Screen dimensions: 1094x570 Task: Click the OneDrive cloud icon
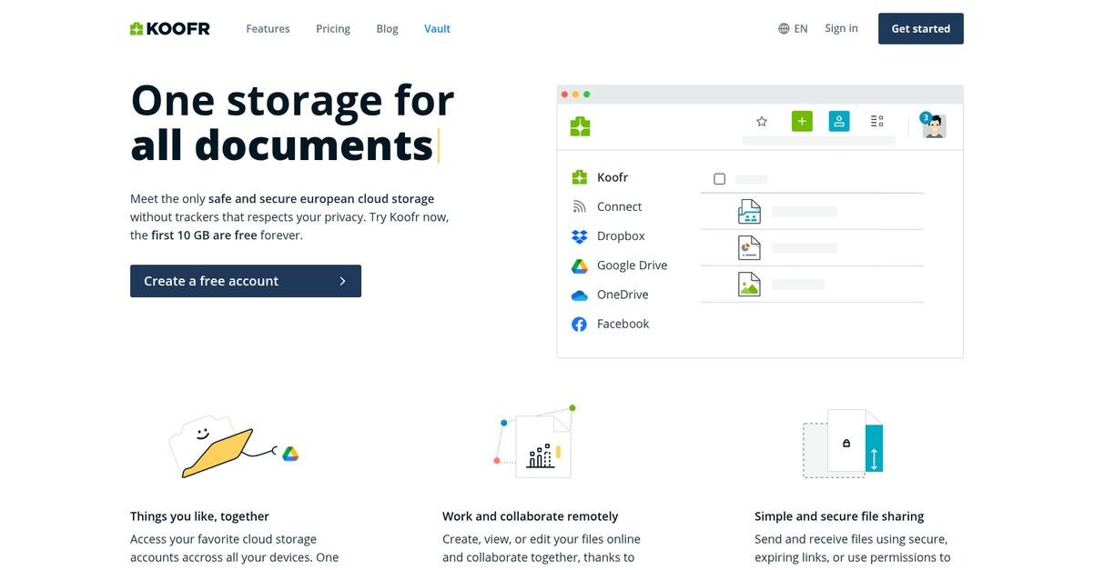[x=579, y=295]
